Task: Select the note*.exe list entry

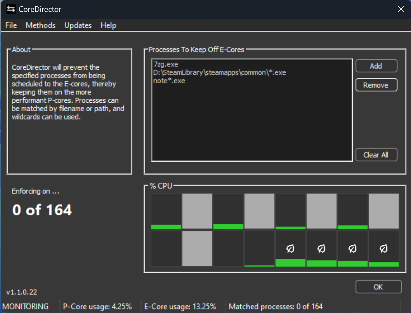Action: [x=169, y=81]
